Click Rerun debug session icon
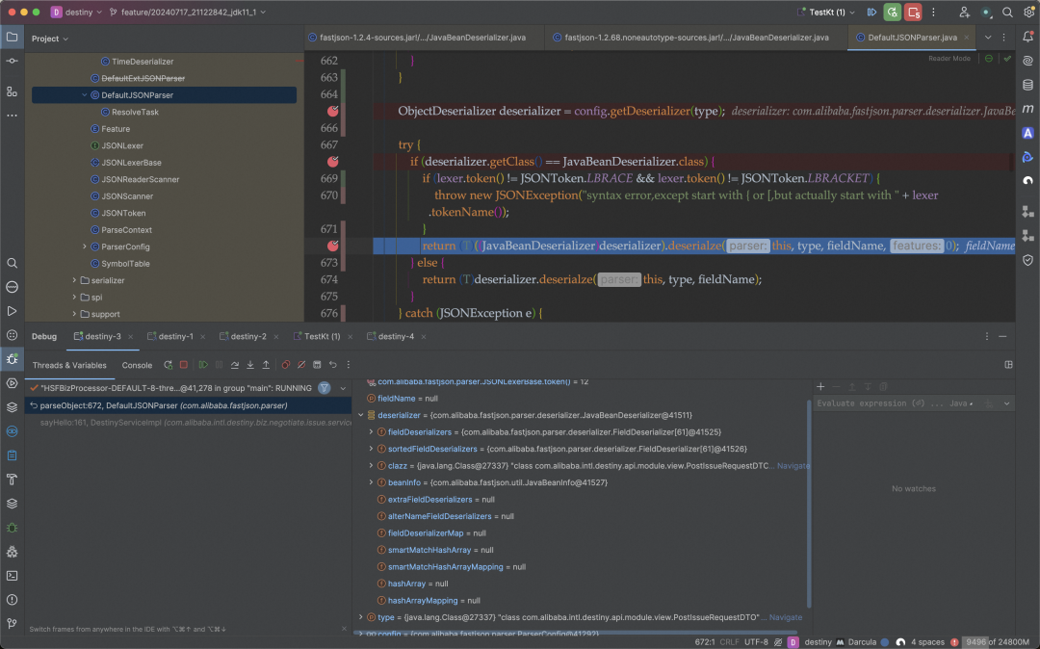Viewport: 1040px width, 649px height. tap(168, 365)
